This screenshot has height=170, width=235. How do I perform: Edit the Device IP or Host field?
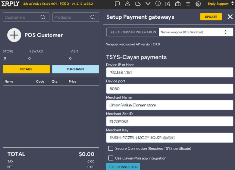tap(170, 73)
